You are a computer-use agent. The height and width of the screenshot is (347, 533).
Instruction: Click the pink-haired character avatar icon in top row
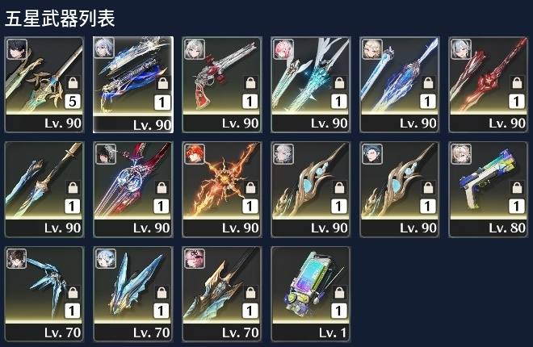283,49
